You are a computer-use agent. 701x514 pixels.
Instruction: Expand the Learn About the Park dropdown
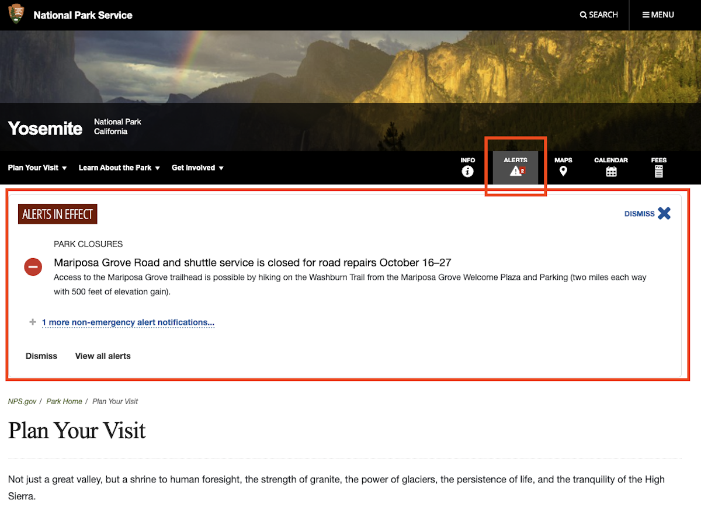point(119,168)
